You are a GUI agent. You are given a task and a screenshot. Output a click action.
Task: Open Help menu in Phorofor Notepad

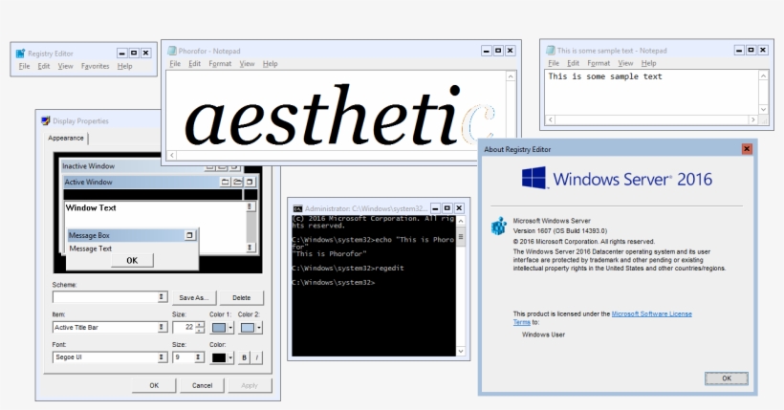[x=270, y=63]
